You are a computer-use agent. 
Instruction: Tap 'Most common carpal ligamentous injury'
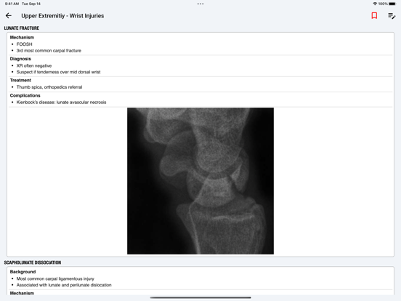(55, 278)
